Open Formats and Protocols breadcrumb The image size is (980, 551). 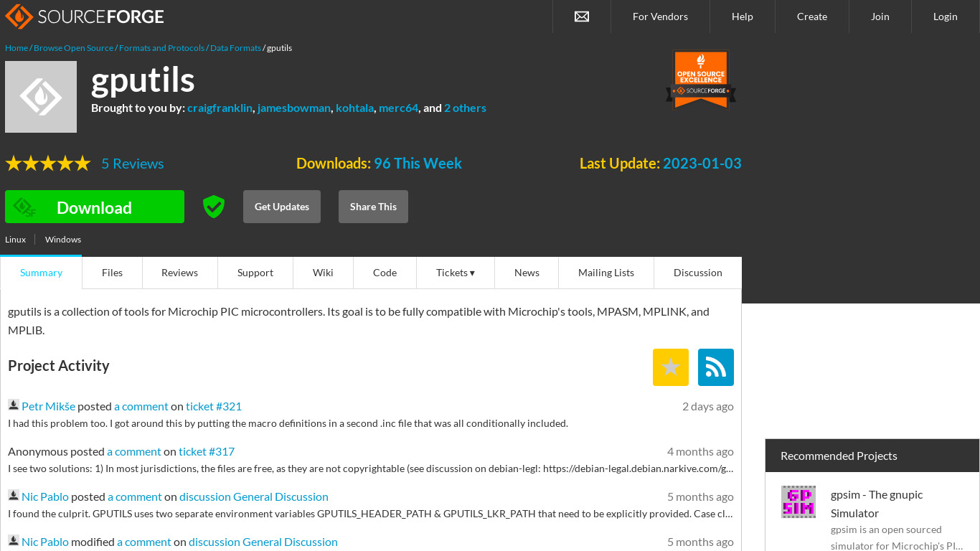[161, 48]
